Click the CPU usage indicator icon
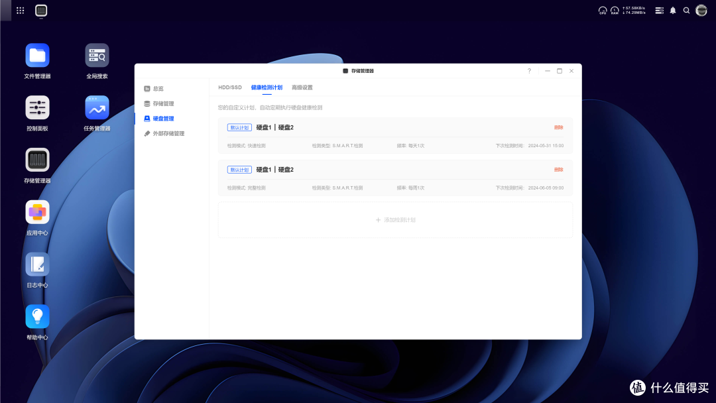The image size is (716, 403). coord(603,11)
